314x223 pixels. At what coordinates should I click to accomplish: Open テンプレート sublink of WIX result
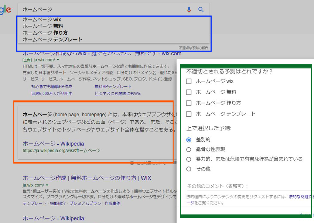[x=34, y=203]
